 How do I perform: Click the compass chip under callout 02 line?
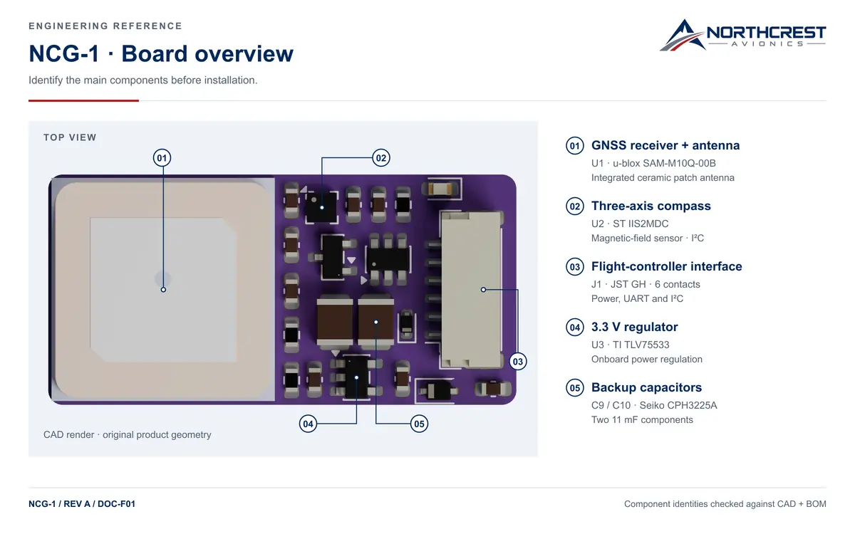click(x=322, y=206)
